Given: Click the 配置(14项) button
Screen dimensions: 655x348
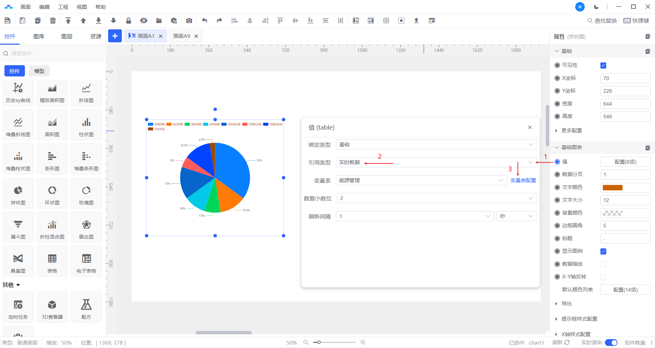Looking at the screenshot, I should click(625, 290).
